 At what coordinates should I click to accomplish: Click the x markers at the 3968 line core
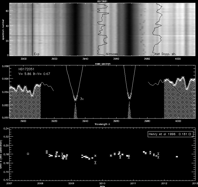click(x=129, y=96)
